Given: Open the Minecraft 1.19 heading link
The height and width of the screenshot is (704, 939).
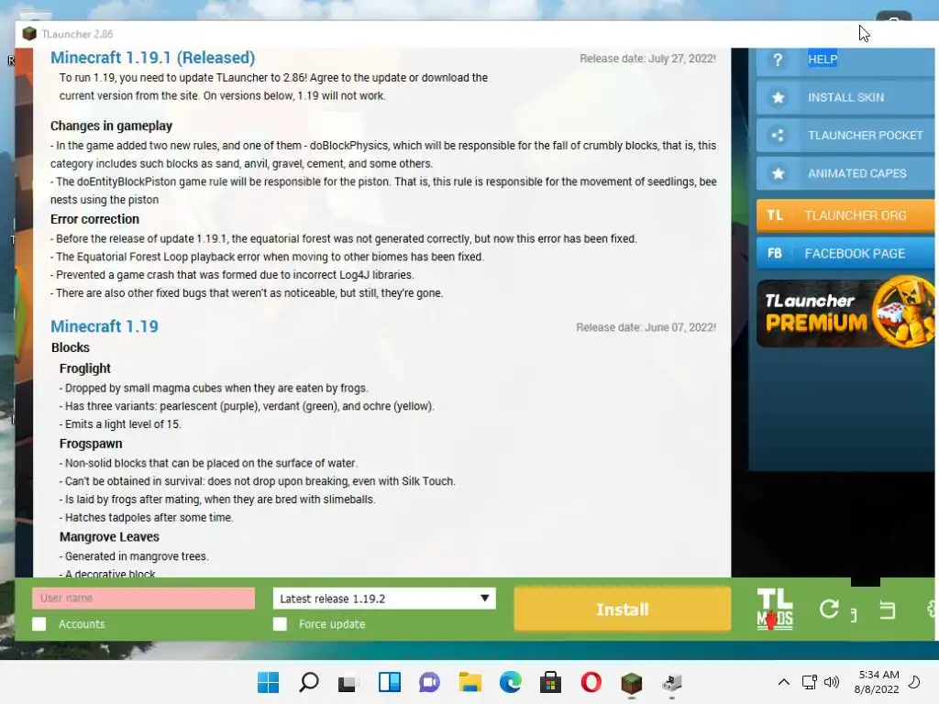Looking at the screenshot, I should coord(105,326).
